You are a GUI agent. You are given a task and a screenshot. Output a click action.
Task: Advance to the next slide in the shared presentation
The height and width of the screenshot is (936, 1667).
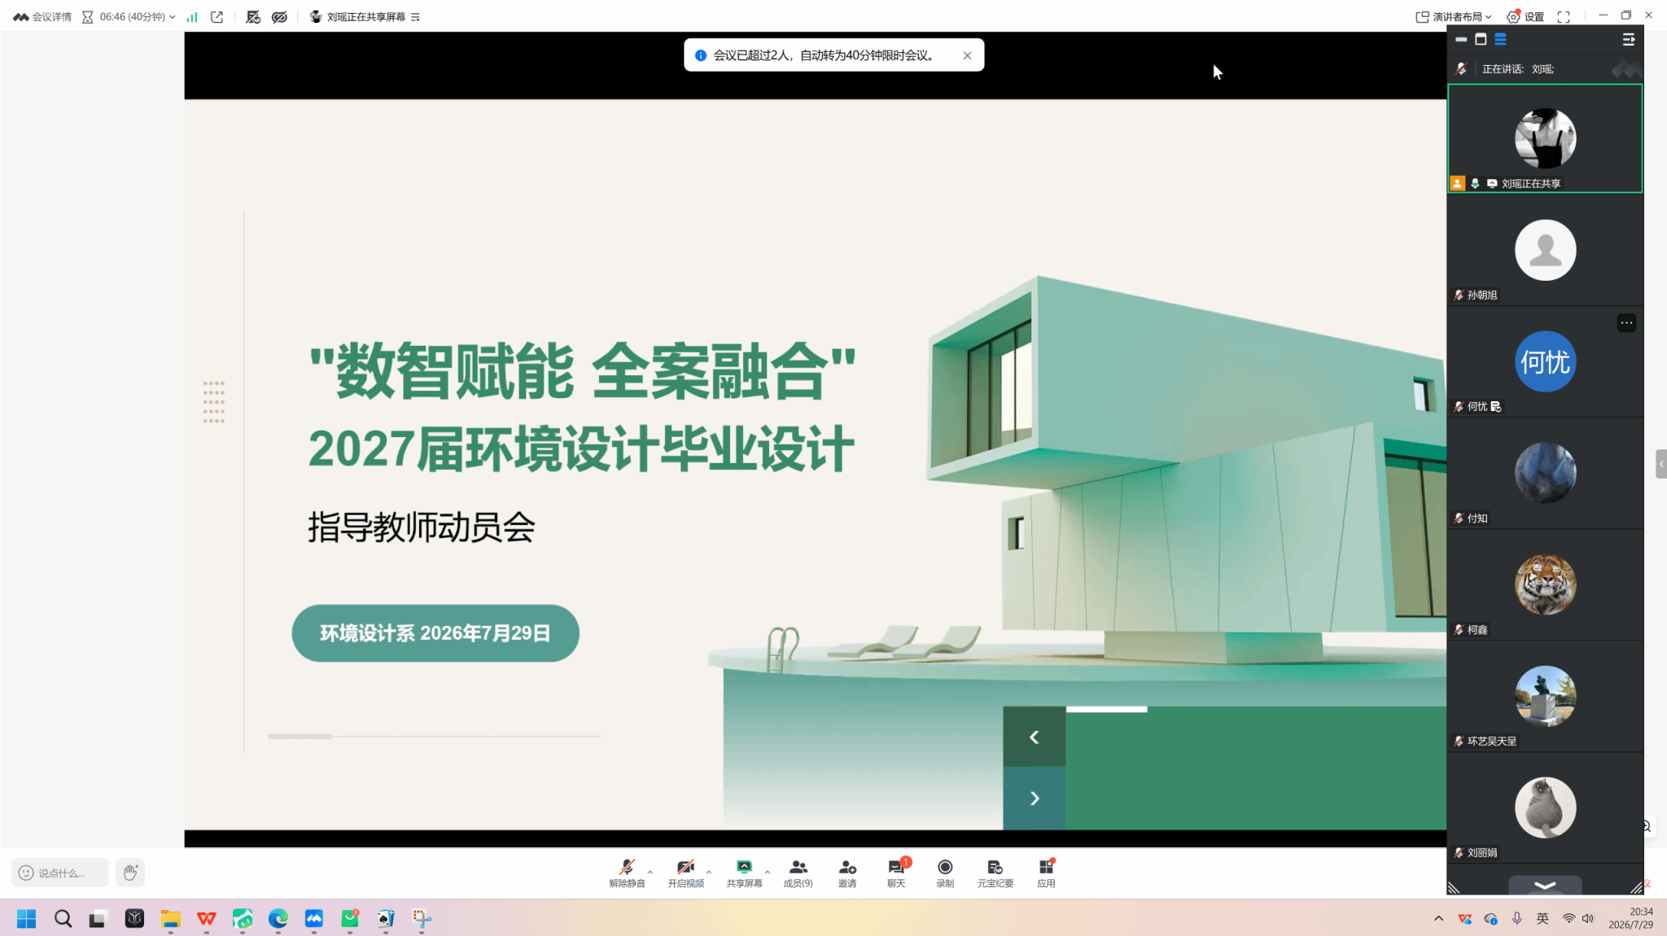(x=1034, y=798)
